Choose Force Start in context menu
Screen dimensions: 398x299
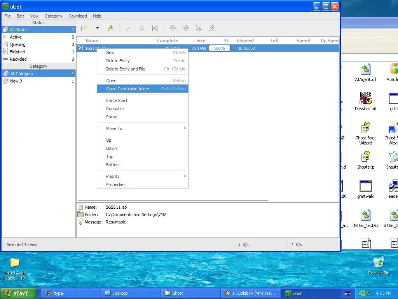coord(143,100)
